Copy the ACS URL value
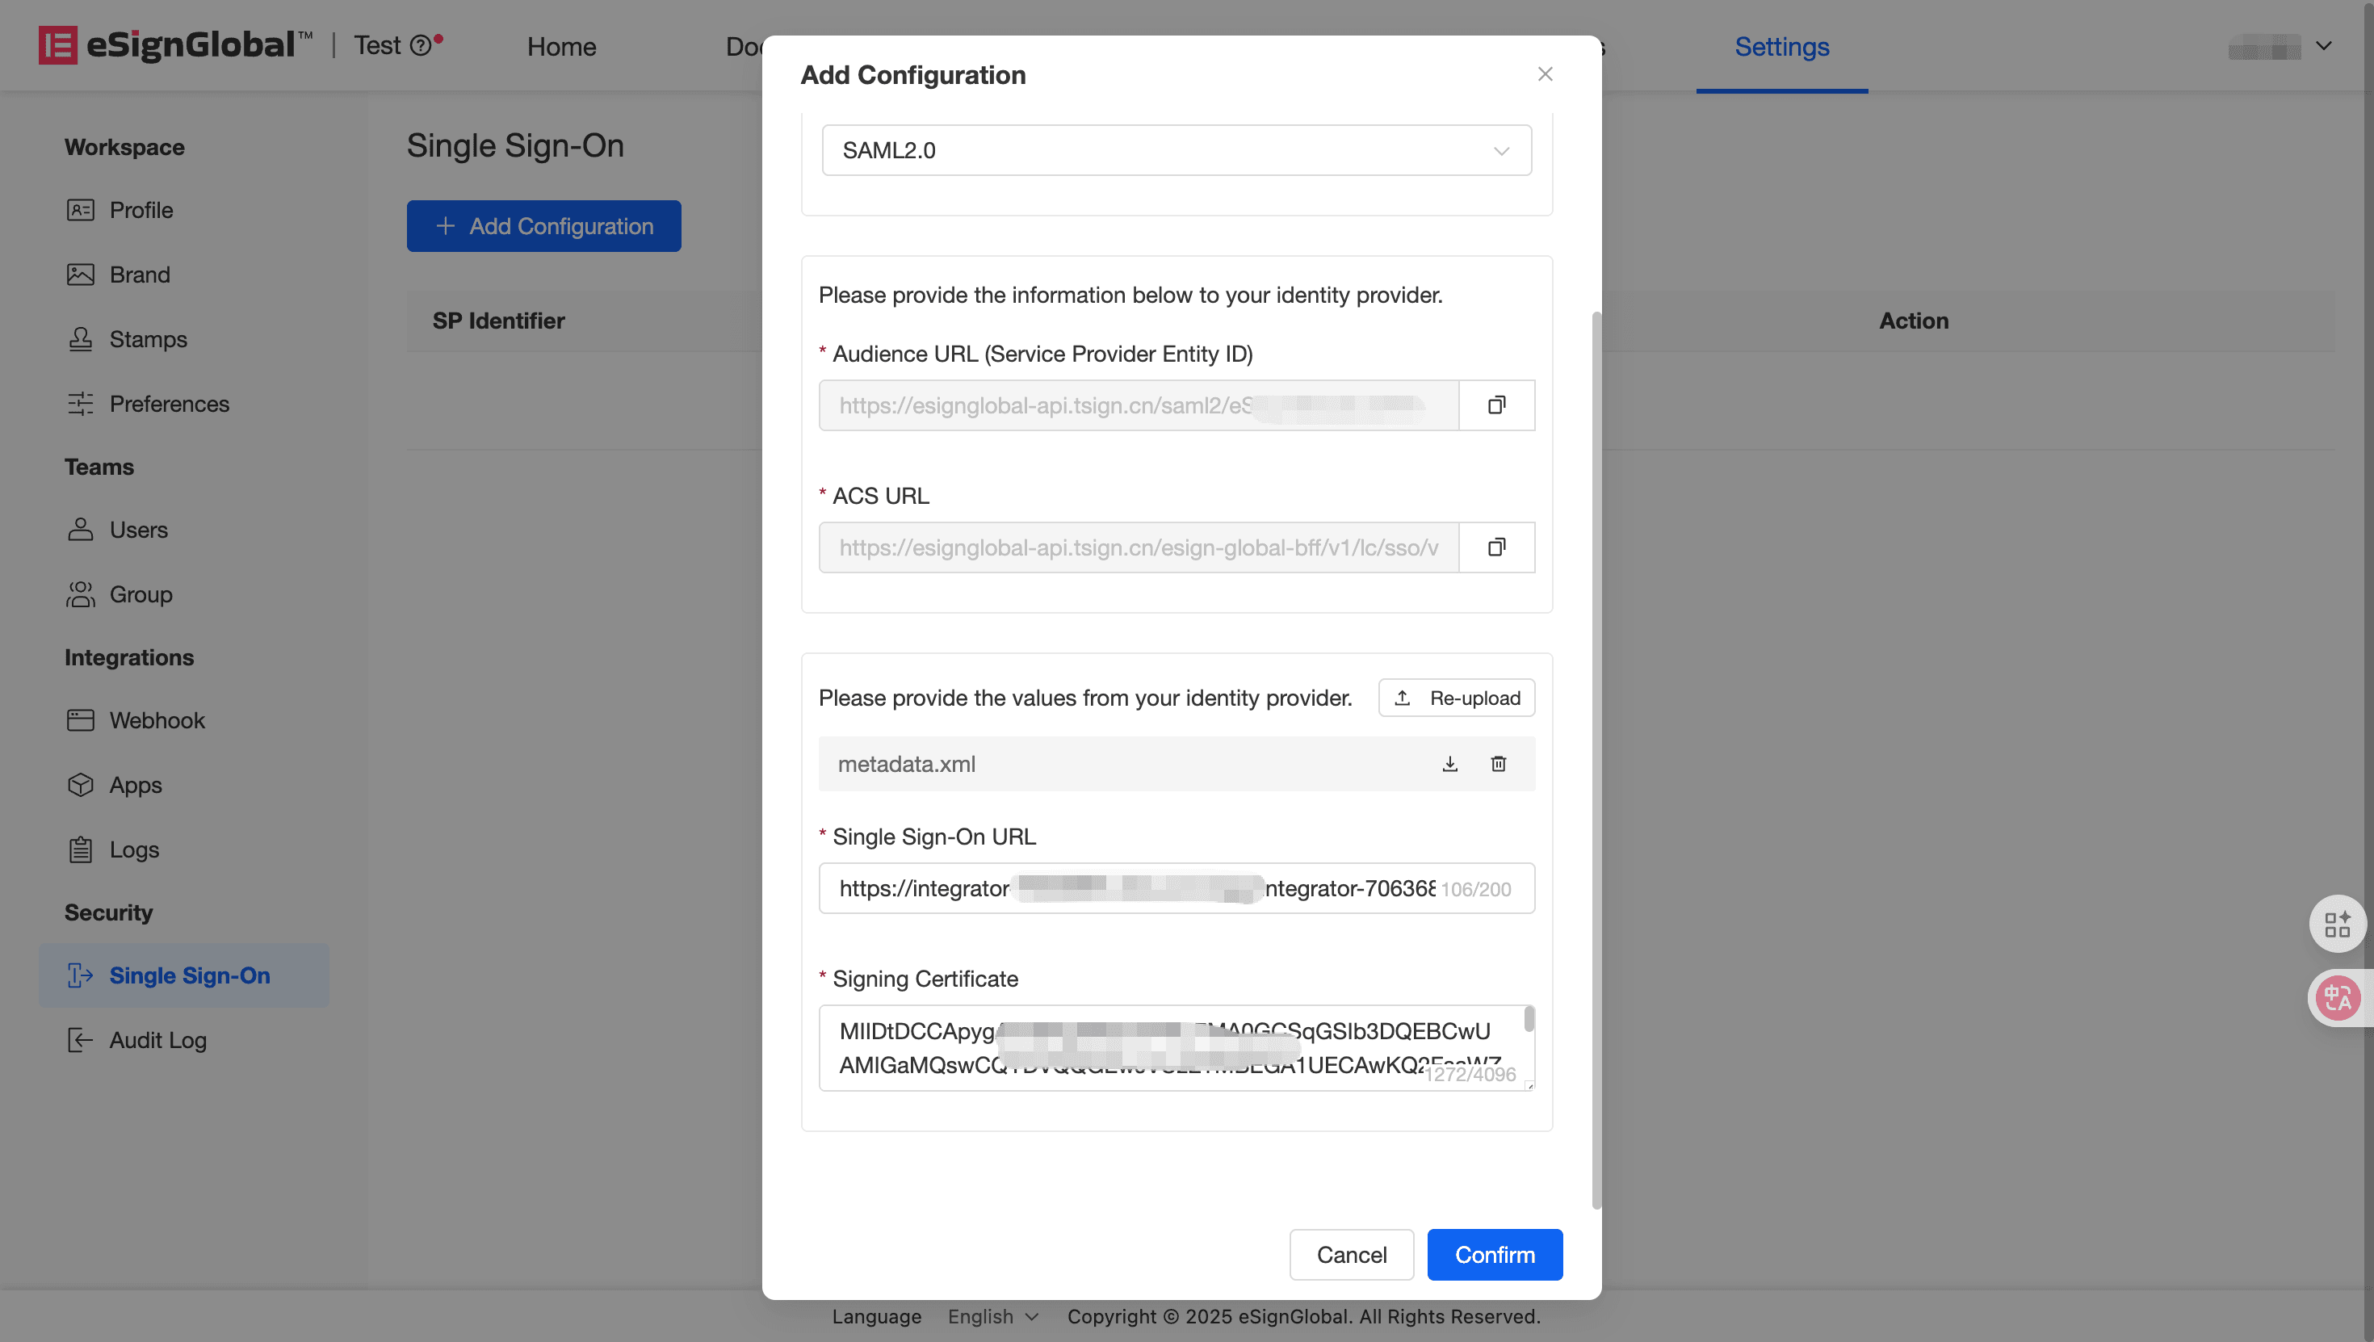The height and width of the screenshot is (1342, 2374). click(1495, 547)
